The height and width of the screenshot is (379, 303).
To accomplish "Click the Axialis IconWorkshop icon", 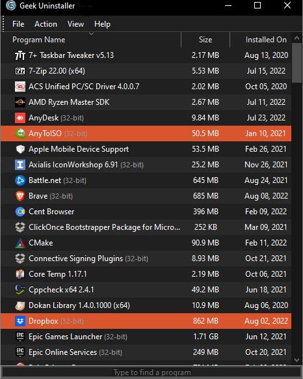I will pyautogui.click(x=20, y=165).
